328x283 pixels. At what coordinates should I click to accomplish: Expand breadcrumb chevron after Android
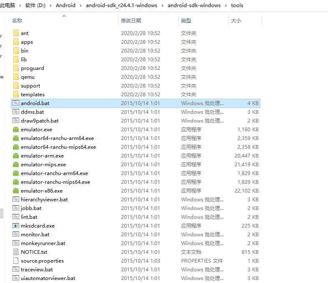pyautogui.click(x=81, y=6)
